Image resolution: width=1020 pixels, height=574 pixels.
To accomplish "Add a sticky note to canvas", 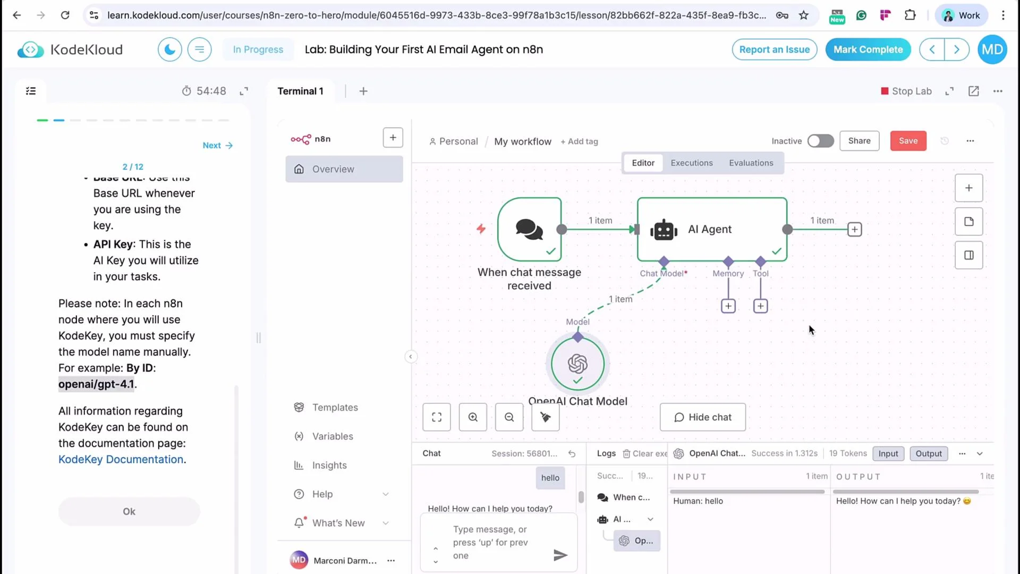I will (968, 222).
